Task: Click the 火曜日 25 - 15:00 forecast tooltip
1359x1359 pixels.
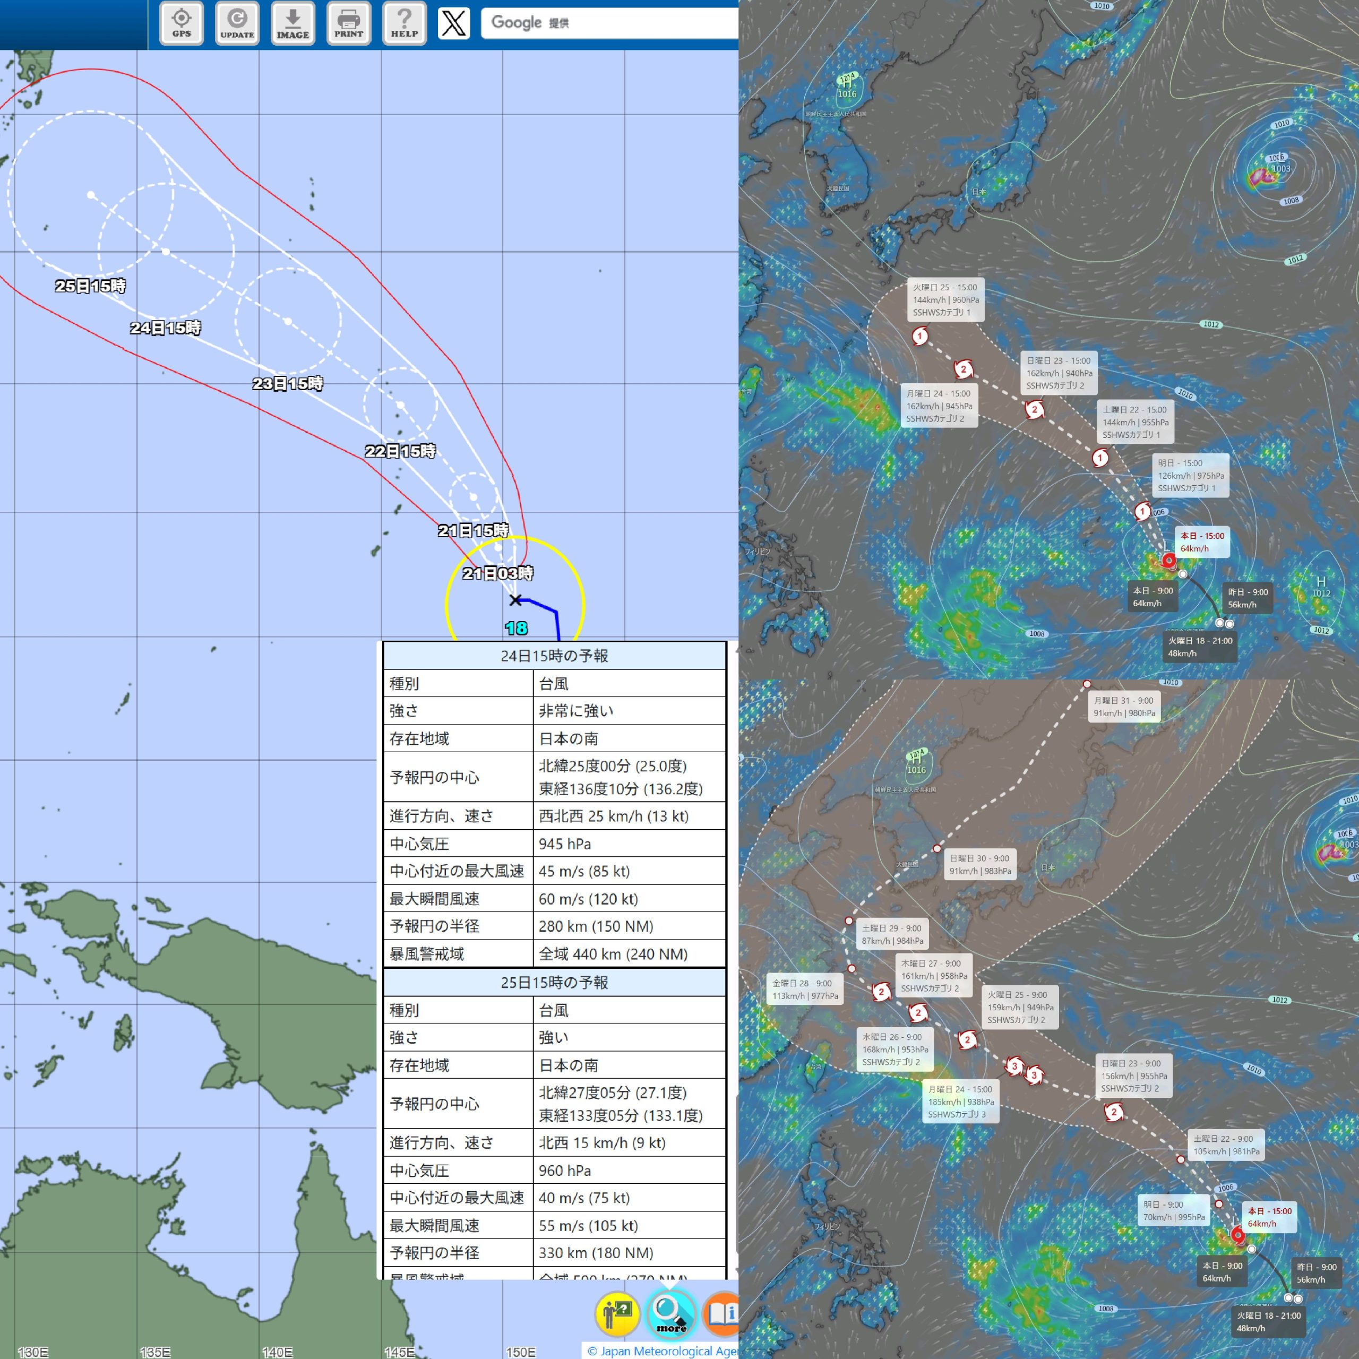Action: [x=945, y=299]
